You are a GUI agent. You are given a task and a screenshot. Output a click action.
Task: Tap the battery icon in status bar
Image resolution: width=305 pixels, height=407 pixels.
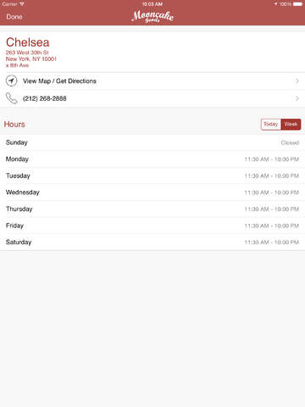coord(297,4)
